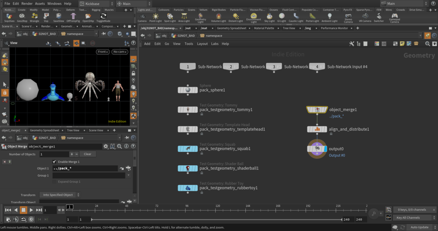Create a Distant Light
Screen dimensions: 438x231
point(235,18)
